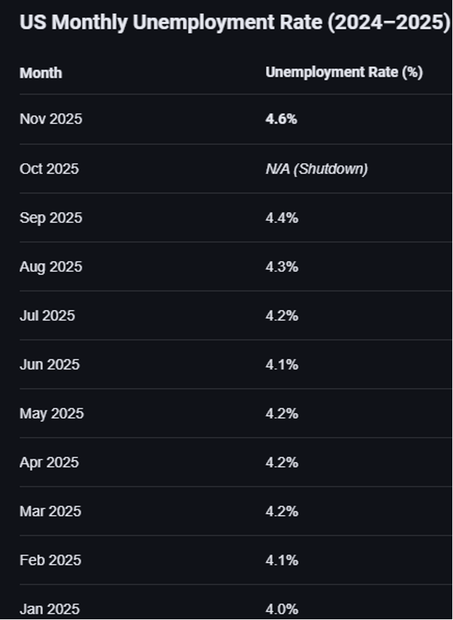Select the "Apr 2025" month cell

tap(49, 463)
